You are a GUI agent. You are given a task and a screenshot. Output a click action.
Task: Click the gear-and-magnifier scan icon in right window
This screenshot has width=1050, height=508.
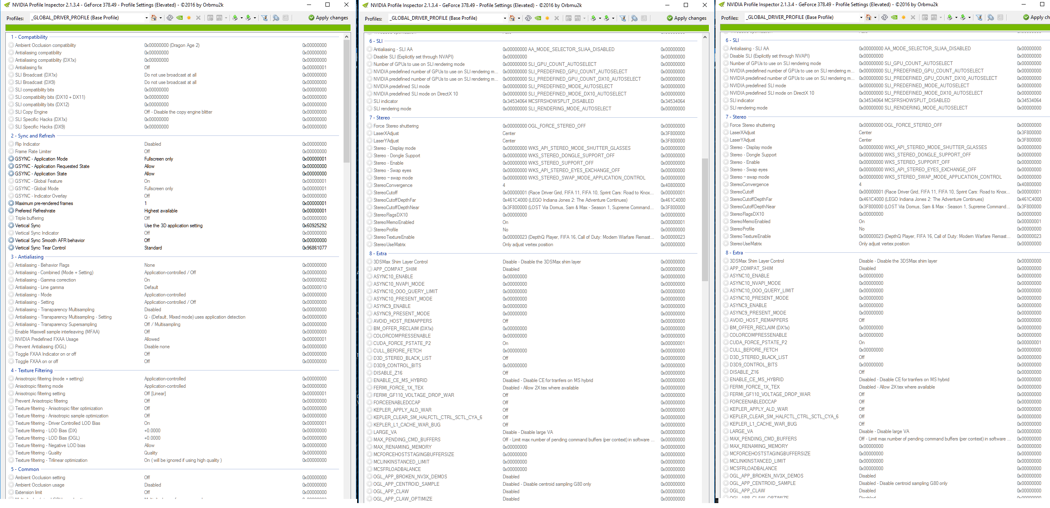[x=991, y=17]
